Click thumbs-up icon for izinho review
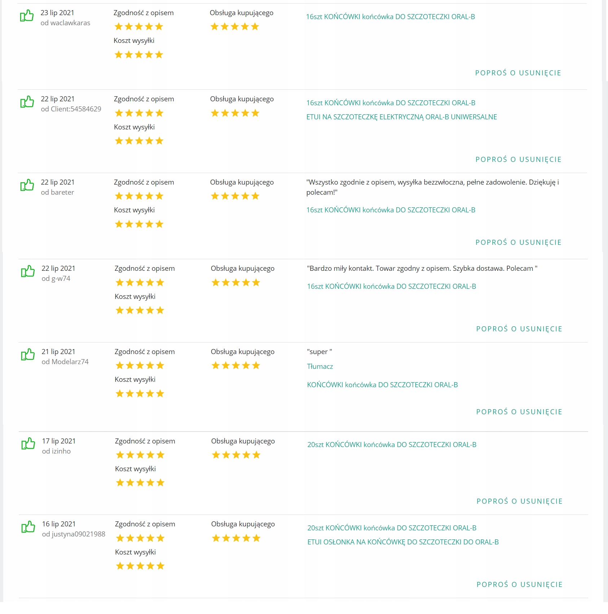This screenshot has width=608, height=614. tap(28, 444)
